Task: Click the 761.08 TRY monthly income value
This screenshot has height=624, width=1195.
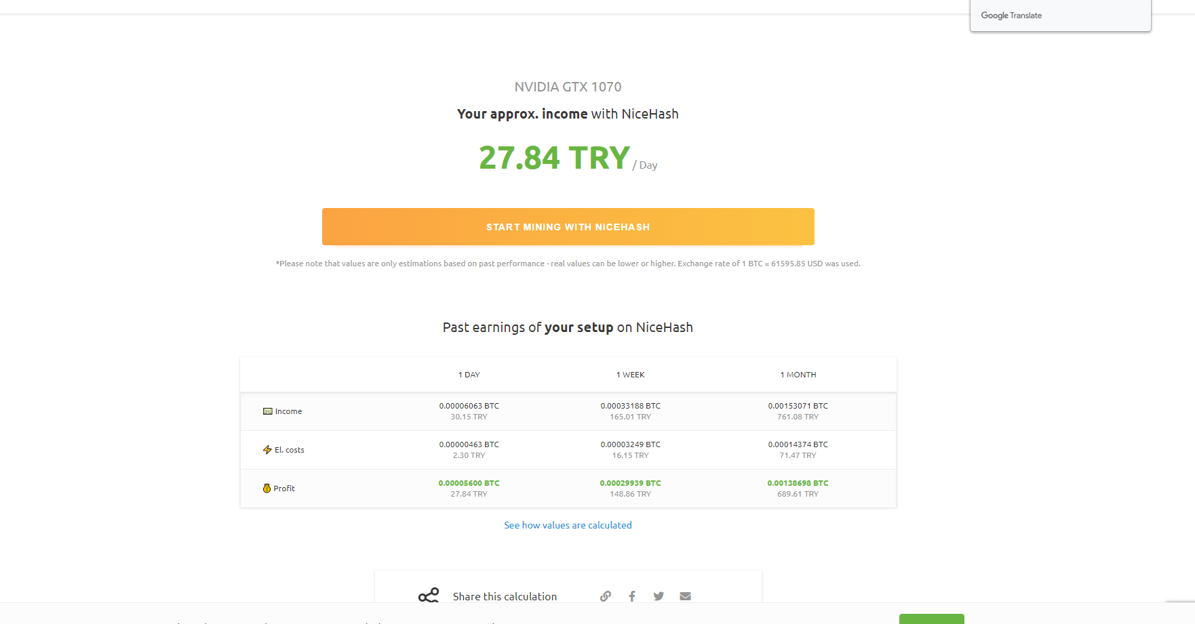Action: point(798,417)
